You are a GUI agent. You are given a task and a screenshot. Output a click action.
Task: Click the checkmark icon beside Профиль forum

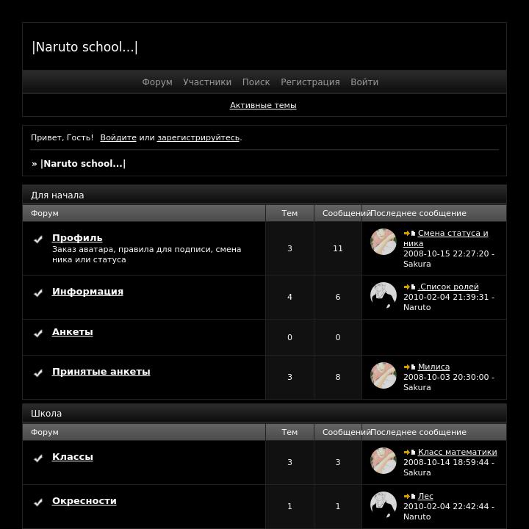pyautogui.click(x=38, y=240)
